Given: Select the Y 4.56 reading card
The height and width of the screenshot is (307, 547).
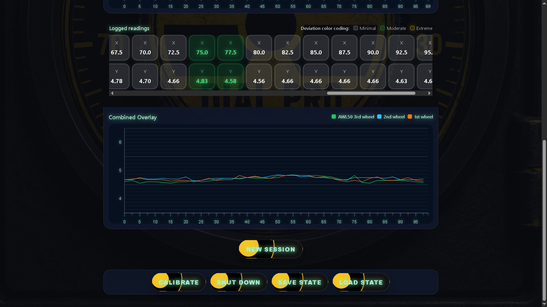Looking at the screenshot, I should coord(259,77).
